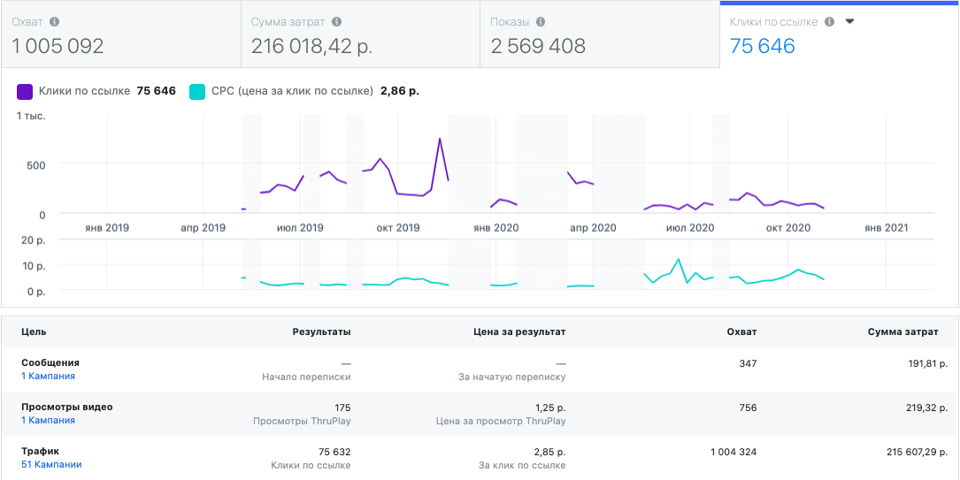
Task: Open 51 Кампании link under Трафик
Action: [51, 464]
